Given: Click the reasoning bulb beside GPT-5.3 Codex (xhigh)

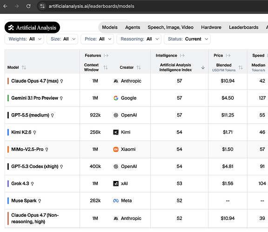Looking at the screenshot, I should 61,167.
